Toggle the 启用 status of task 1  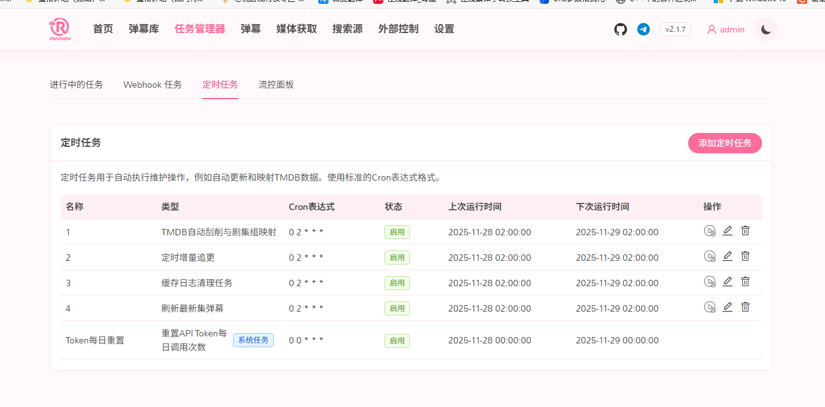(x=397, y=231)
